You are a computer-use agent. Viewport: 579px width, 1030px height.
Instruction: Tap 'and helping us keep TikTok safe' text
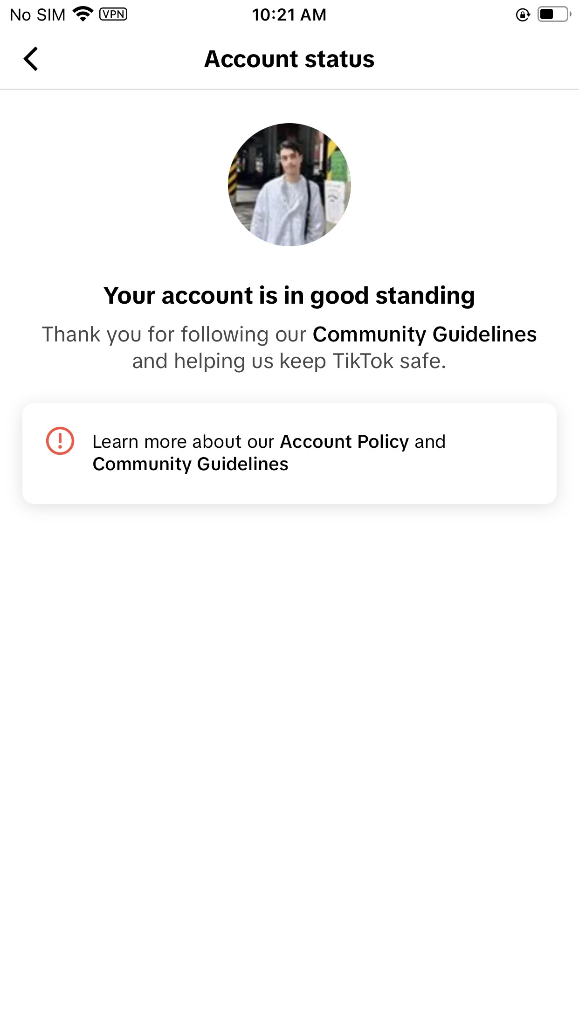coord(289,362)
